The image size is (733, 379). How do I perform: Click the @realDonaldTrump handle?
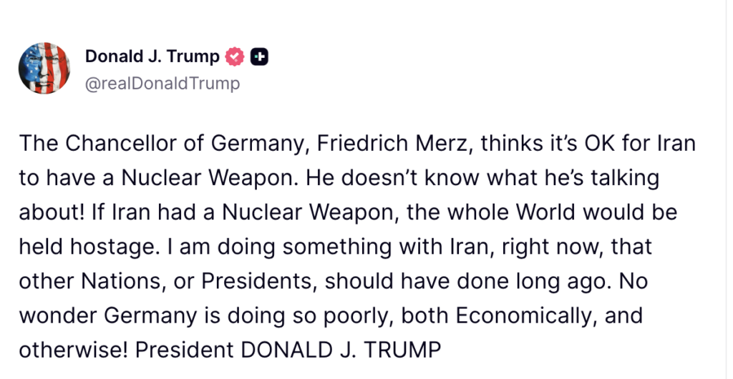[162, 84]
